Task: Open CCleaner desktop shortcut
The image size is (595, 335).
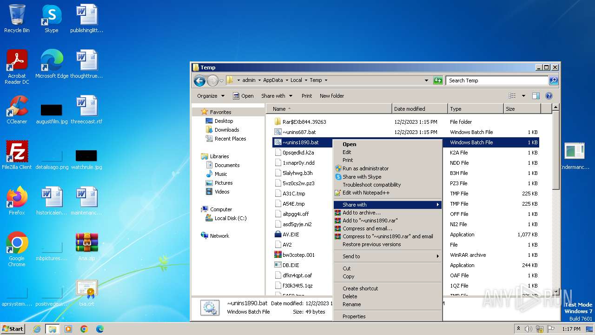Action: 17,110
